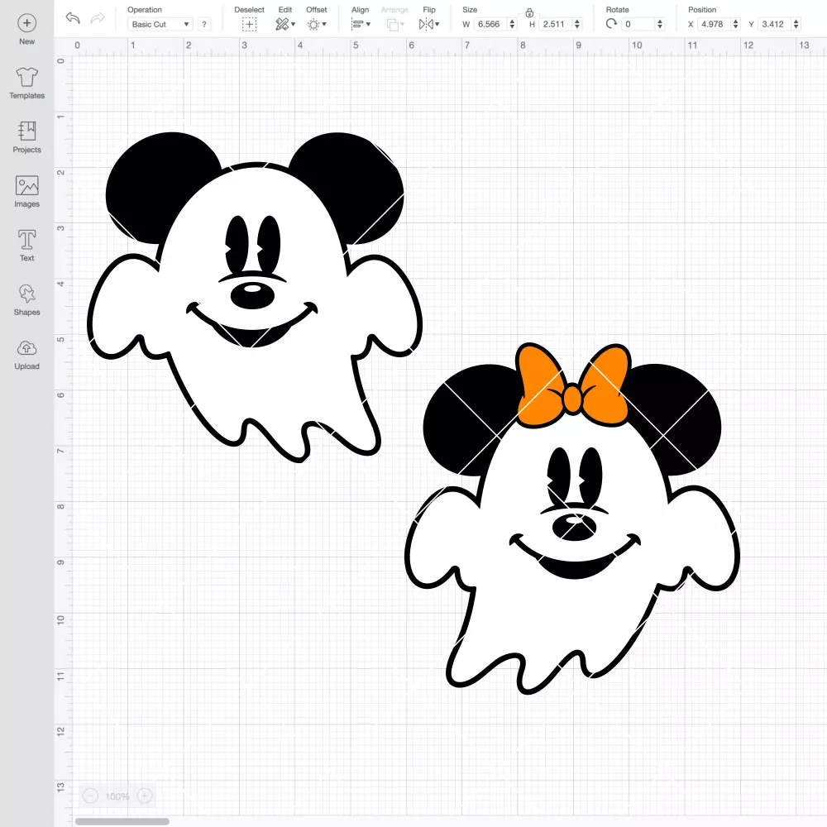Zoom in with the plus button
This screenshot has height=827, width=827.
coord(145,796)
